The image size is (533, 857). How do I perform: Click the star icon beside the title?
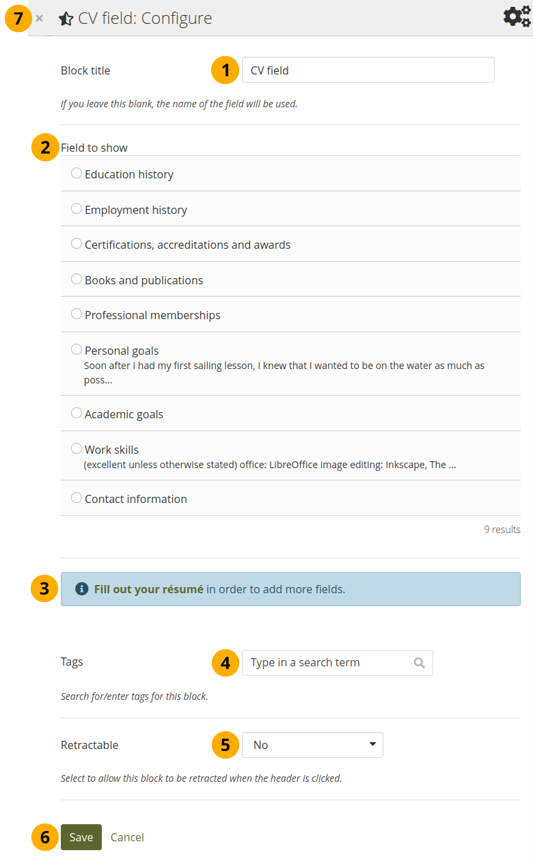tap(66, 19)
